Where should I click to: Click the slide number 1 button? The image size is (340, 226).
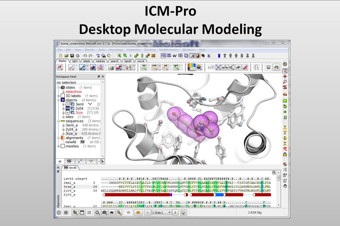[x=148, y=213]
